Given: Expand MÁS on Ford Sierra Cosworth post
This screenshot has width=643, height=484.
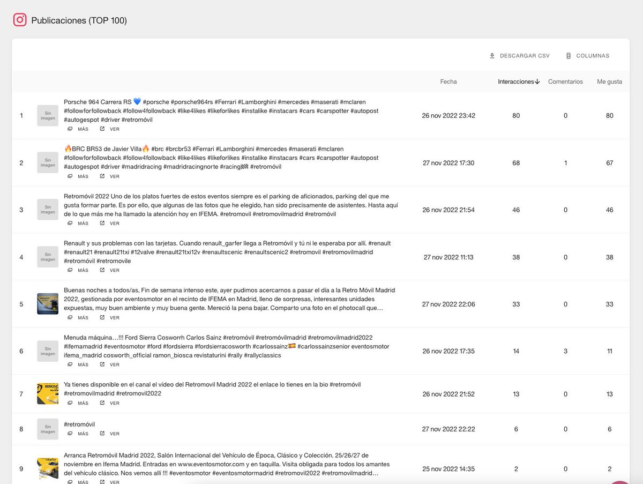Looking at the screenshot, I should click(78, 364).
